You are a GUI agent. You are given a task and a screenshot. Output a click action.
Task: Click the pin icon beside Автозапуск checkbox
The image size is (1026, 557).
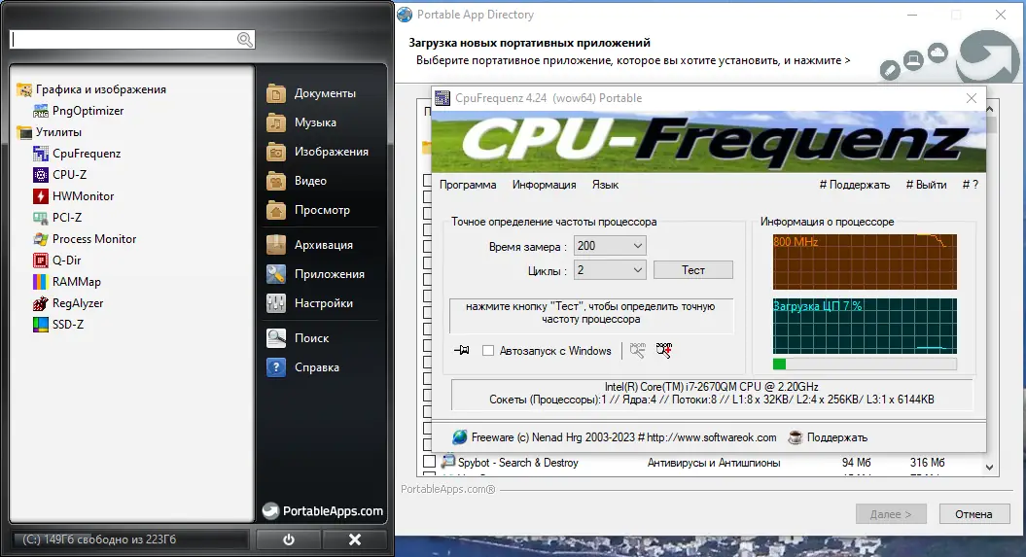(x=462, y=350)
